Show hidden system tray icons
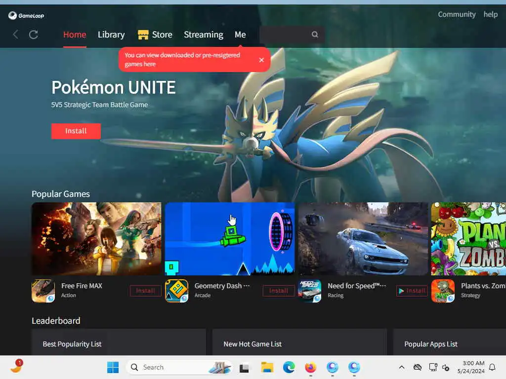The image size is (506, 379). [x=402, y=367]
